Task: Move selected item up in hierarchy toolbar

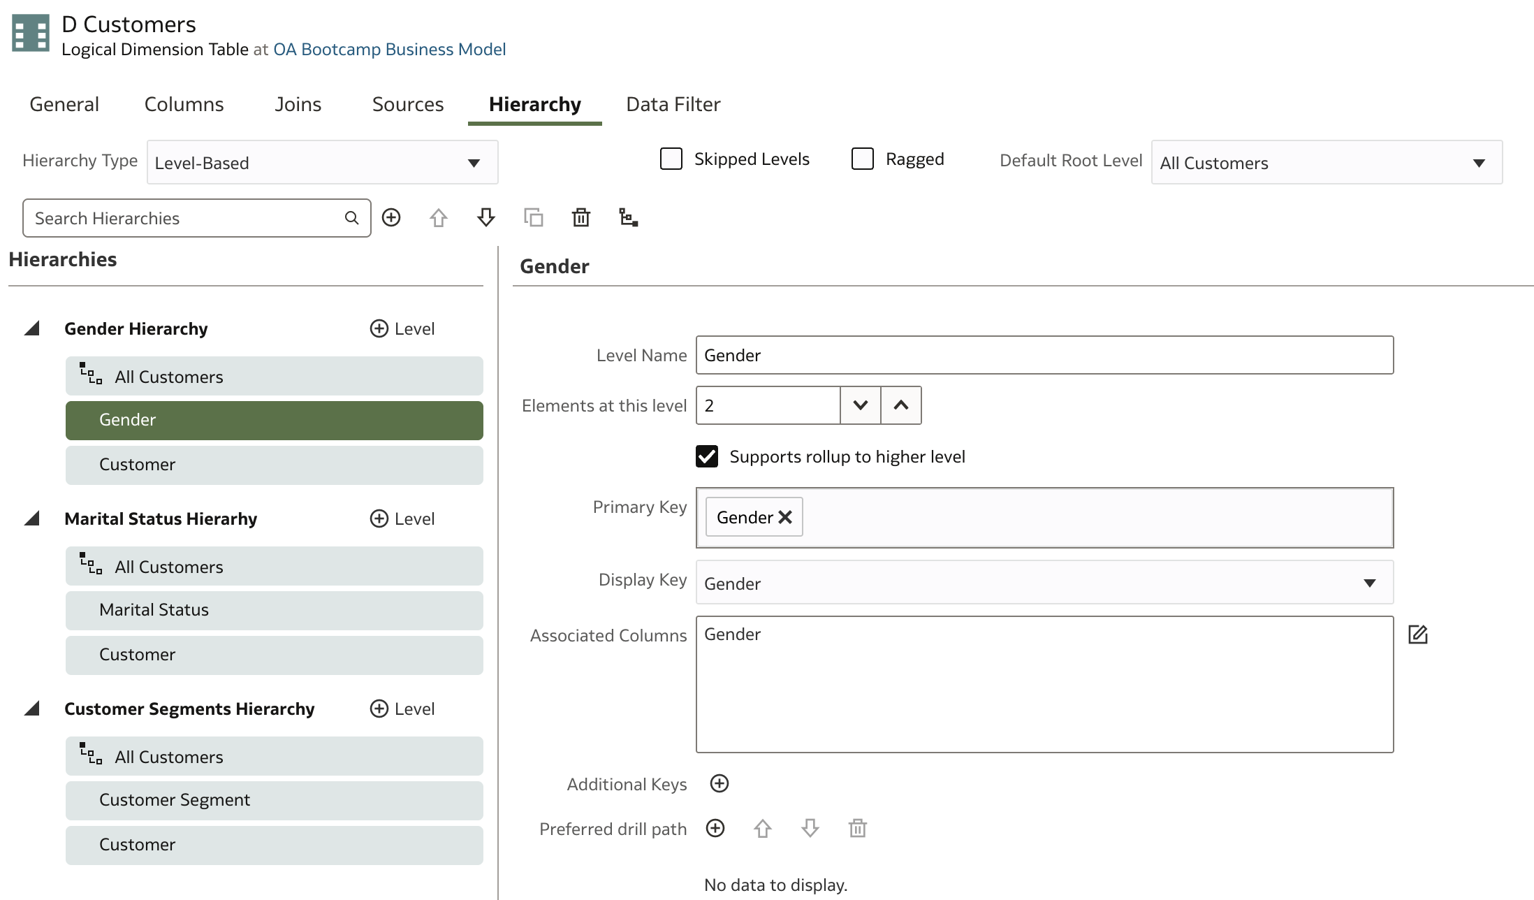Action: [439, 217]
